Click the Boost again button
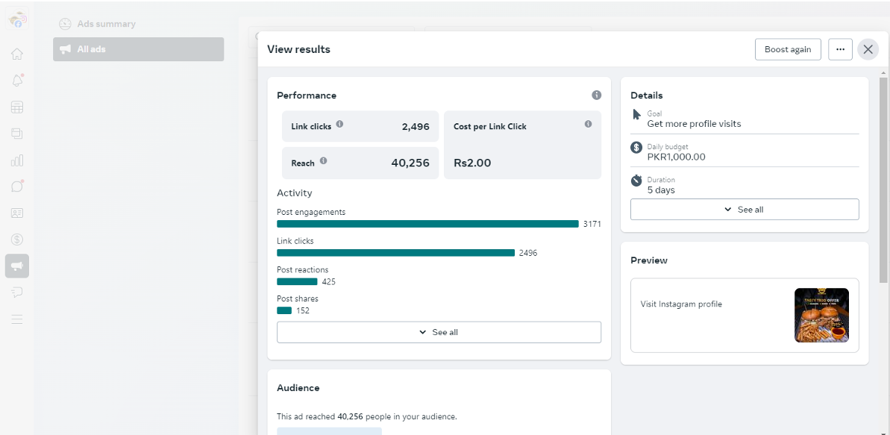This screenshot has width=890, height=435. point(788,49)
